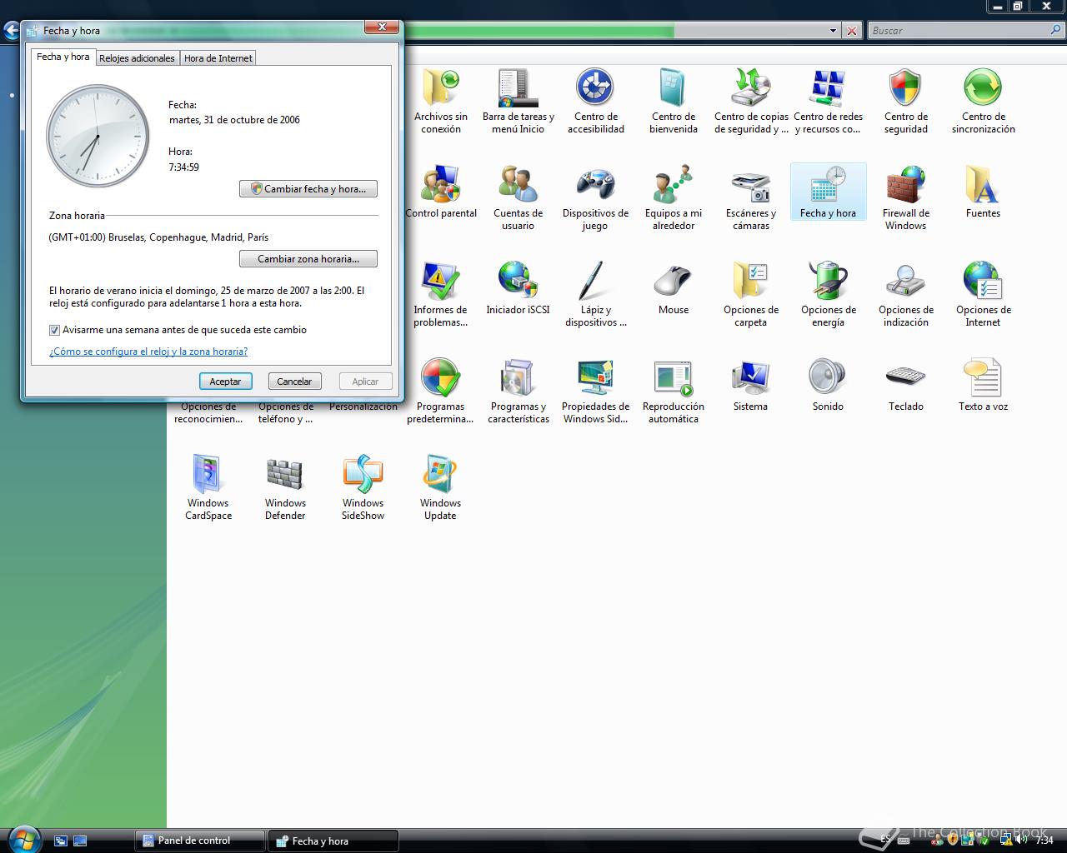The image size is (1067, 853).
Task: Open Opciones de indización
Action: [905, 295]
